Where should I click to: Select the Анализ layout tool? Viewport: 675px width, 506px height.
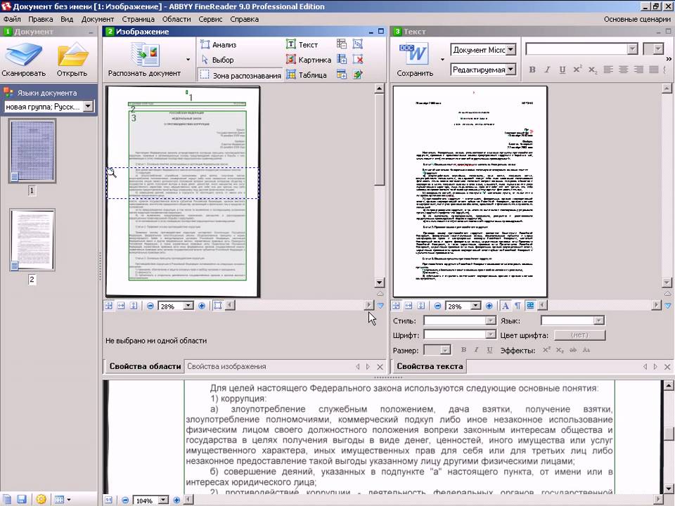click(218, 45)
